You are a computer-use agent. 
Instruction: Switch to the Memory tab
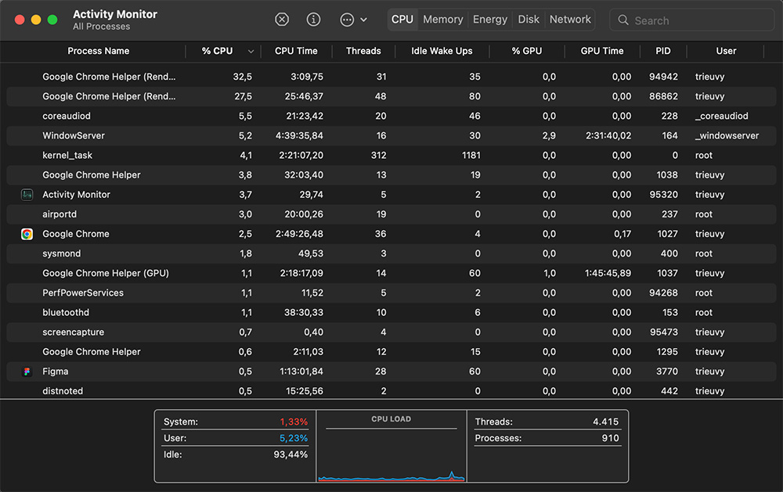click(x=442, y=20)
